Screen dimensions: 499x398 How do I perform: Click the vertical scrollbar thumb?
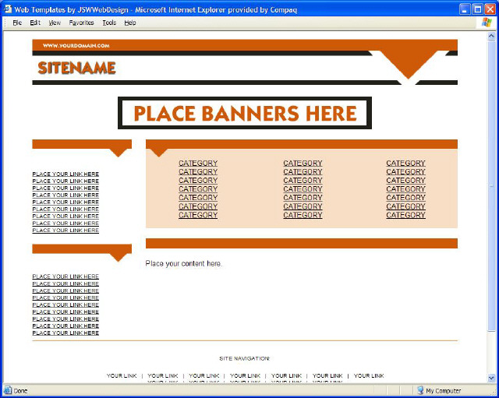(x=491, y=257)
